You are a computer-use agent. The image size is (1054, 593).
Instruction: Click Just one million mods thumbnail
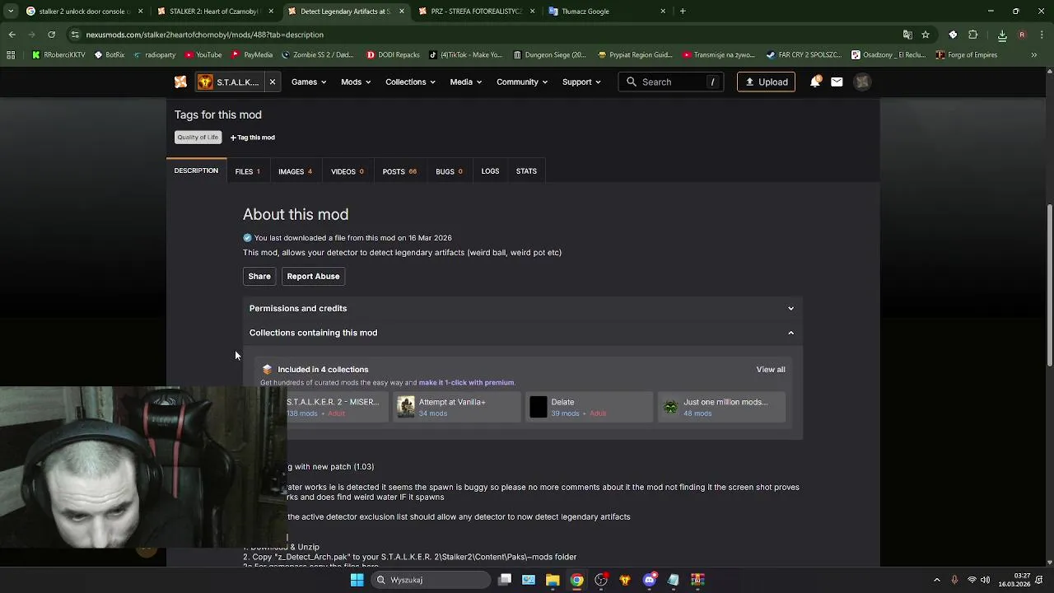[x=670, y=407]
